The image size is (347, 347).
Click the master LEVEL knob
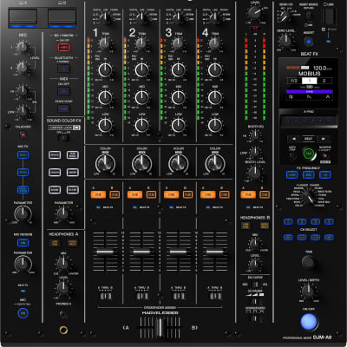coord(255,13)
